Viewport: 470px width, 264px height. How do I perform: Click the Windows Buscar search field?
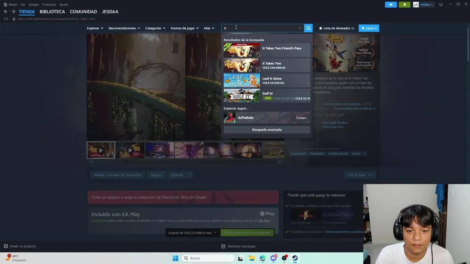click(x=209, y=258)
